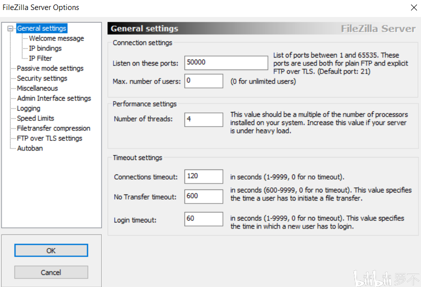421x287 pixels.
Task: Click the 'Connections timeout:' label
Action: pyautogui.click(x=146, y=177)
